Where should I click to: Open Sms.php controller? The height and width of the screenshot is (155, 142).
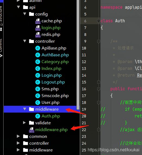pyautogui.click(x=50, y=89)
